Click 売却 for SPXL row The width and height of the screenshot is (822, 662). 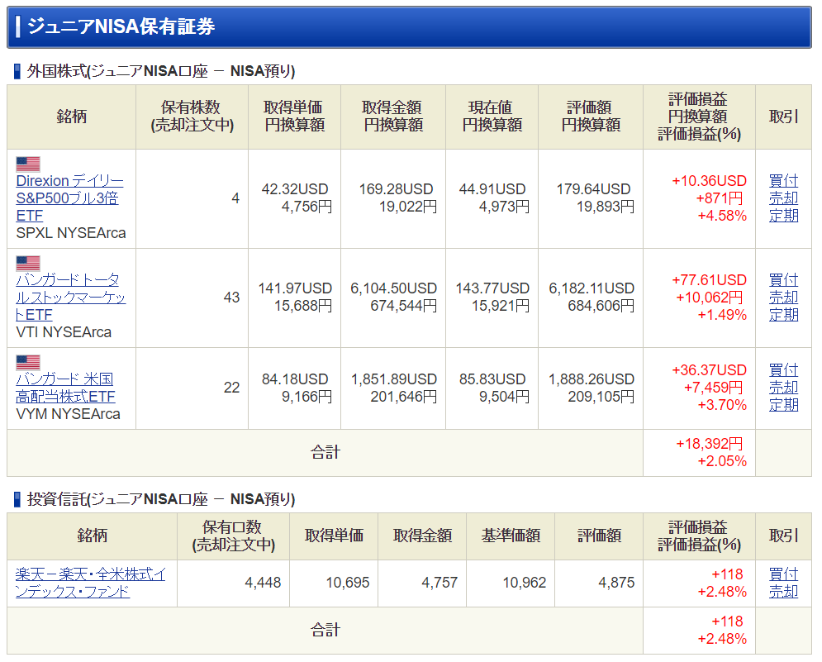click(x=783, y=198)
